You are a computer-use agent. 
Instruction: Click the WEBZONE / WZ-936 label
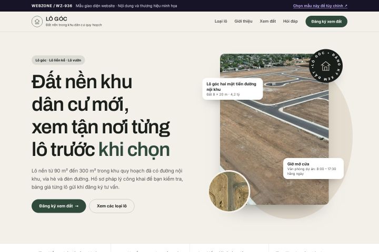point(52,6)
